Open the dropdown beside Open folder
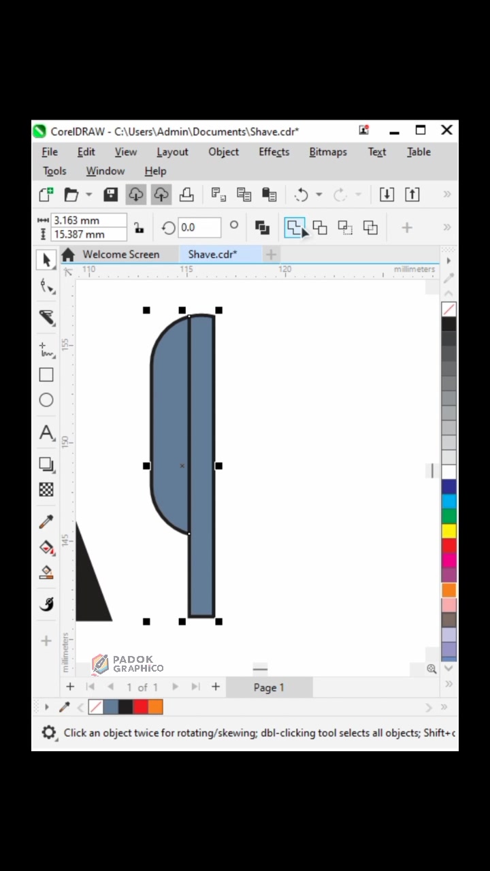490x871 pixels. (x=88, y=195)
